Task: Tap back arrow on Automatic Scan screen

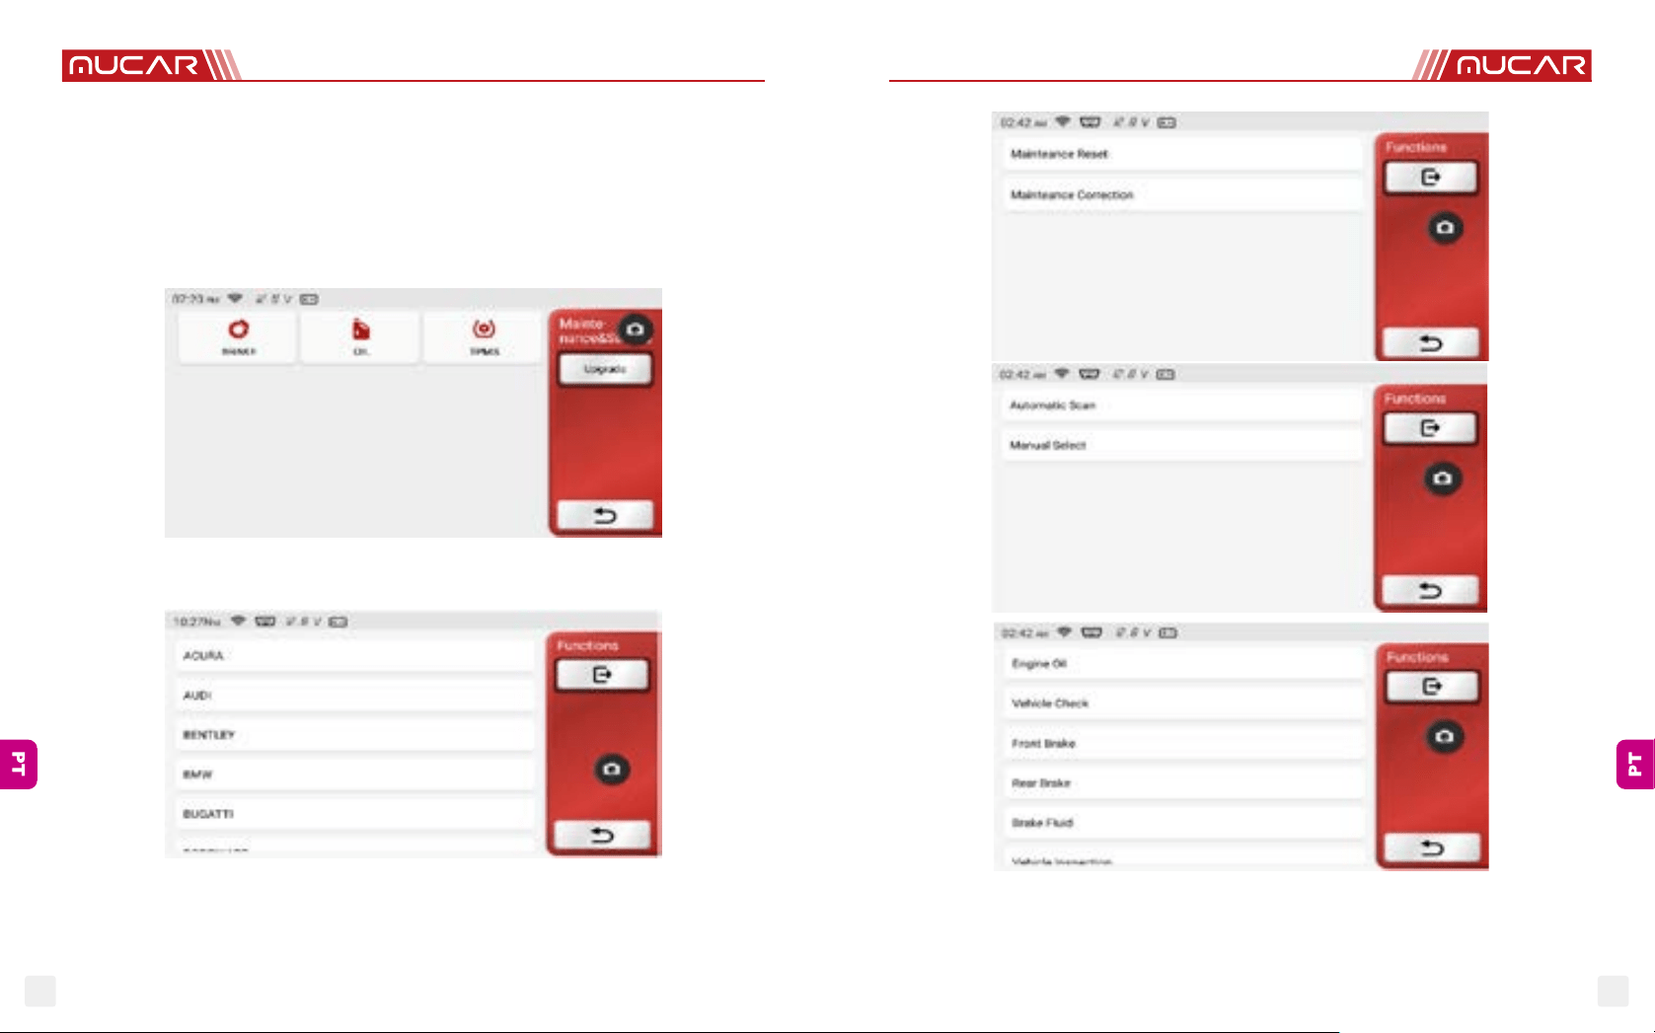Action: tap(1430, 590)
